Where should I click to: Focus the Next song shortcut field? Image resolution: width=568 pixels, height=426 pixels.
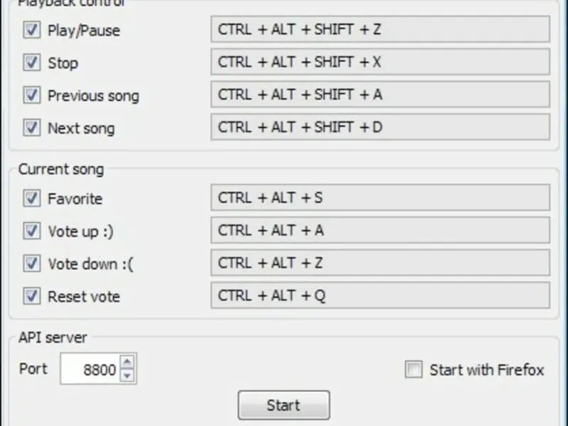(x=380, y=128)
